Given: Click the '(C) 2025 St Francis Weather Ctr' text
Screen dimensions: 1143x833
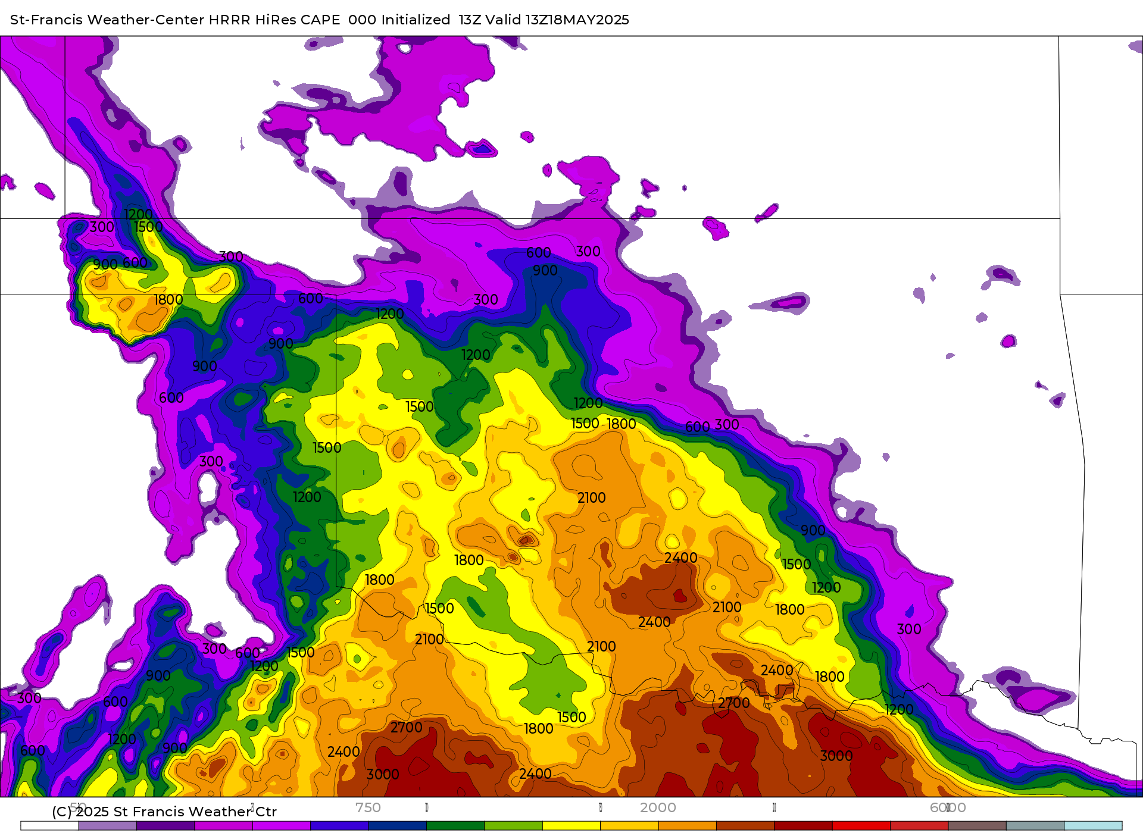Looking at the screenshot, I should point(164,812).
